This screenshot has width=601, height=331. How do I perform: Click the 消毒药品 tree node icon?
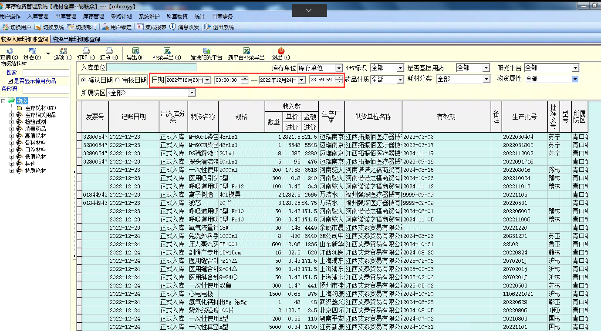click(19, 129)
